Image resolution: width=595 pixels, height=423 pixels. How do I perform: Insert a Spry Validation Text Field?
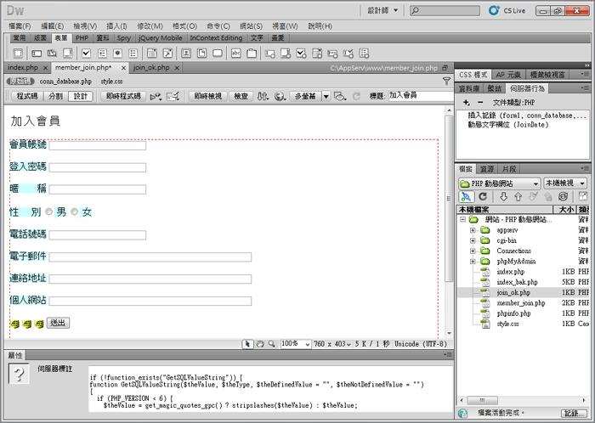click(270, 54)
